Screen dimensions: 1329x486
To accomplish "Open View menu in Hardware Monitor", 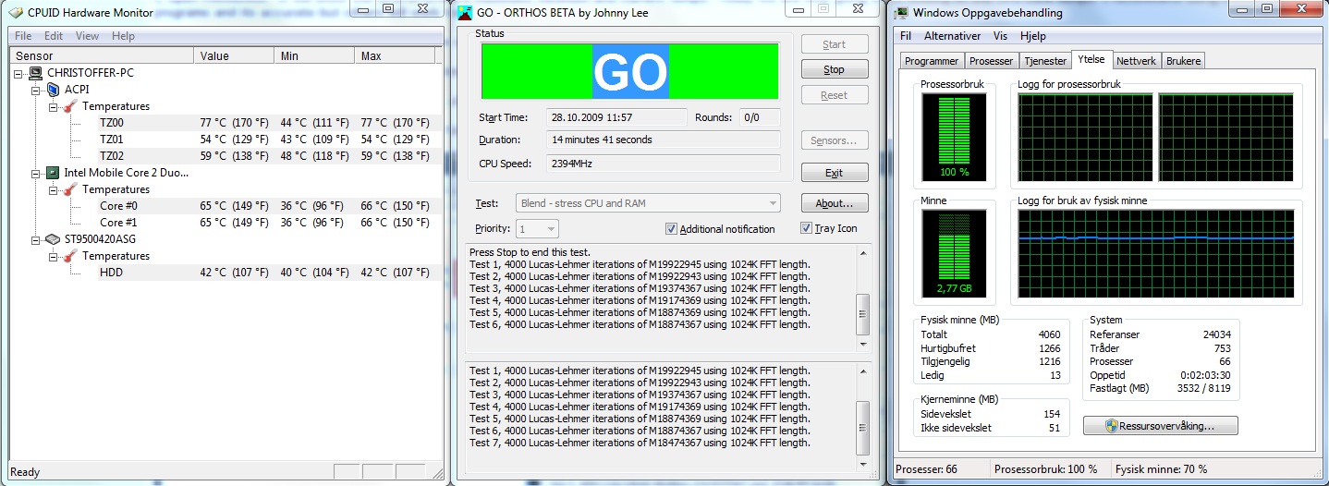I will 87,36.
